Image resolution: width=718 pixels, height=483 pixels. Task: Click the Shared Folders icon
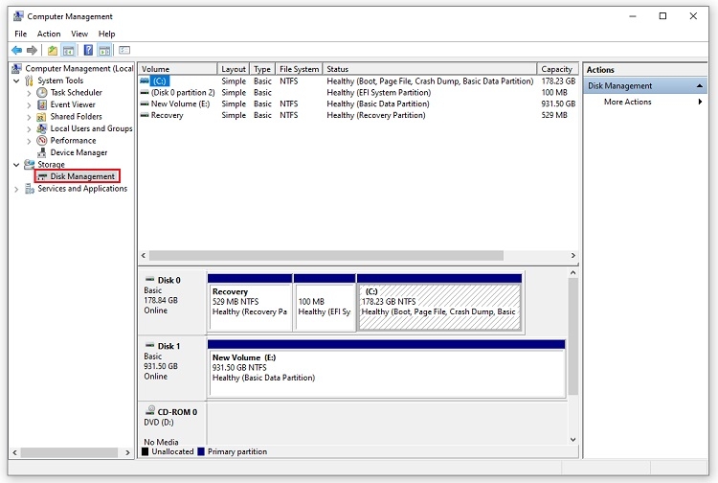pyautogui.click(x=42, y=116)
